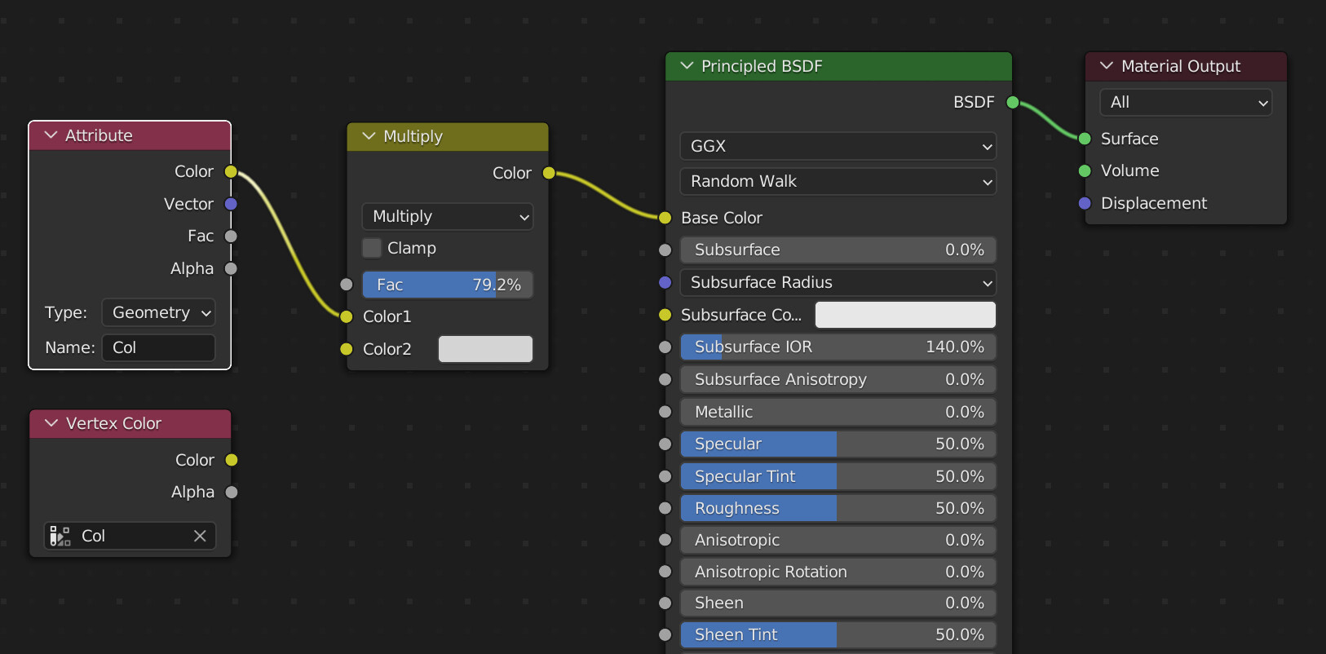Open the Color2 color swatch
Image resolution: width=1326 pixels, height=654 pixels.
[485, 349]
